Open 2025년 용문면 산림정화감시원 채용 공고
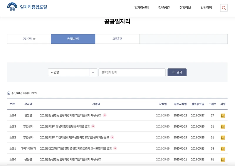This screenshot has height=166, width=235. [71, 160]
